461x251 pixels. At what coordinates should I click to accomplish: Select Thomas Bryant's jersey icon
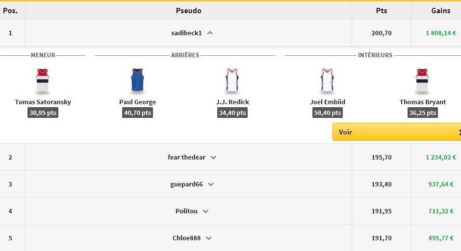[422, 81]
